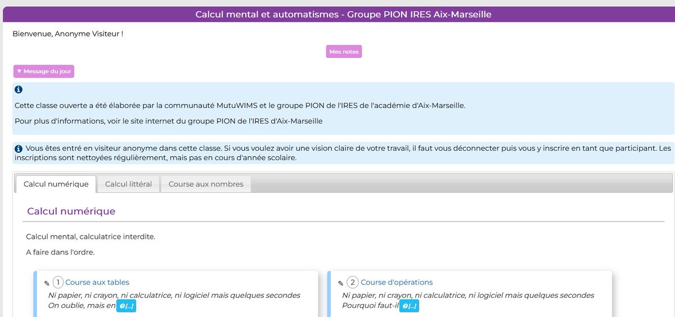Click the info icon beside anonymous visitor notice

19,148
